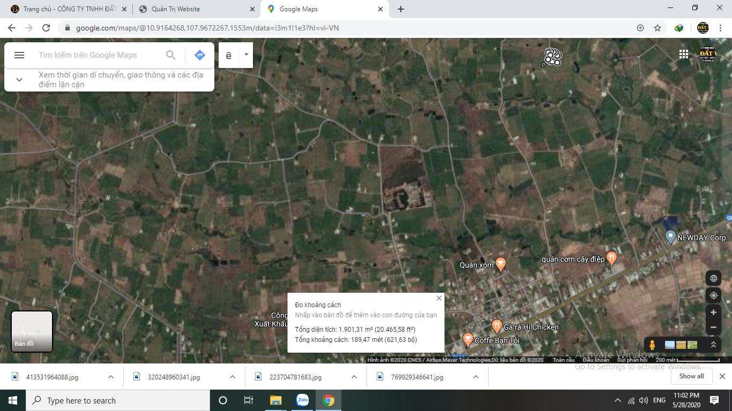The height and width of the screenshot is (411, 732).
Task: Open the Google account avatar on the map
Action: pyautogui.click(x=708, y=54)
